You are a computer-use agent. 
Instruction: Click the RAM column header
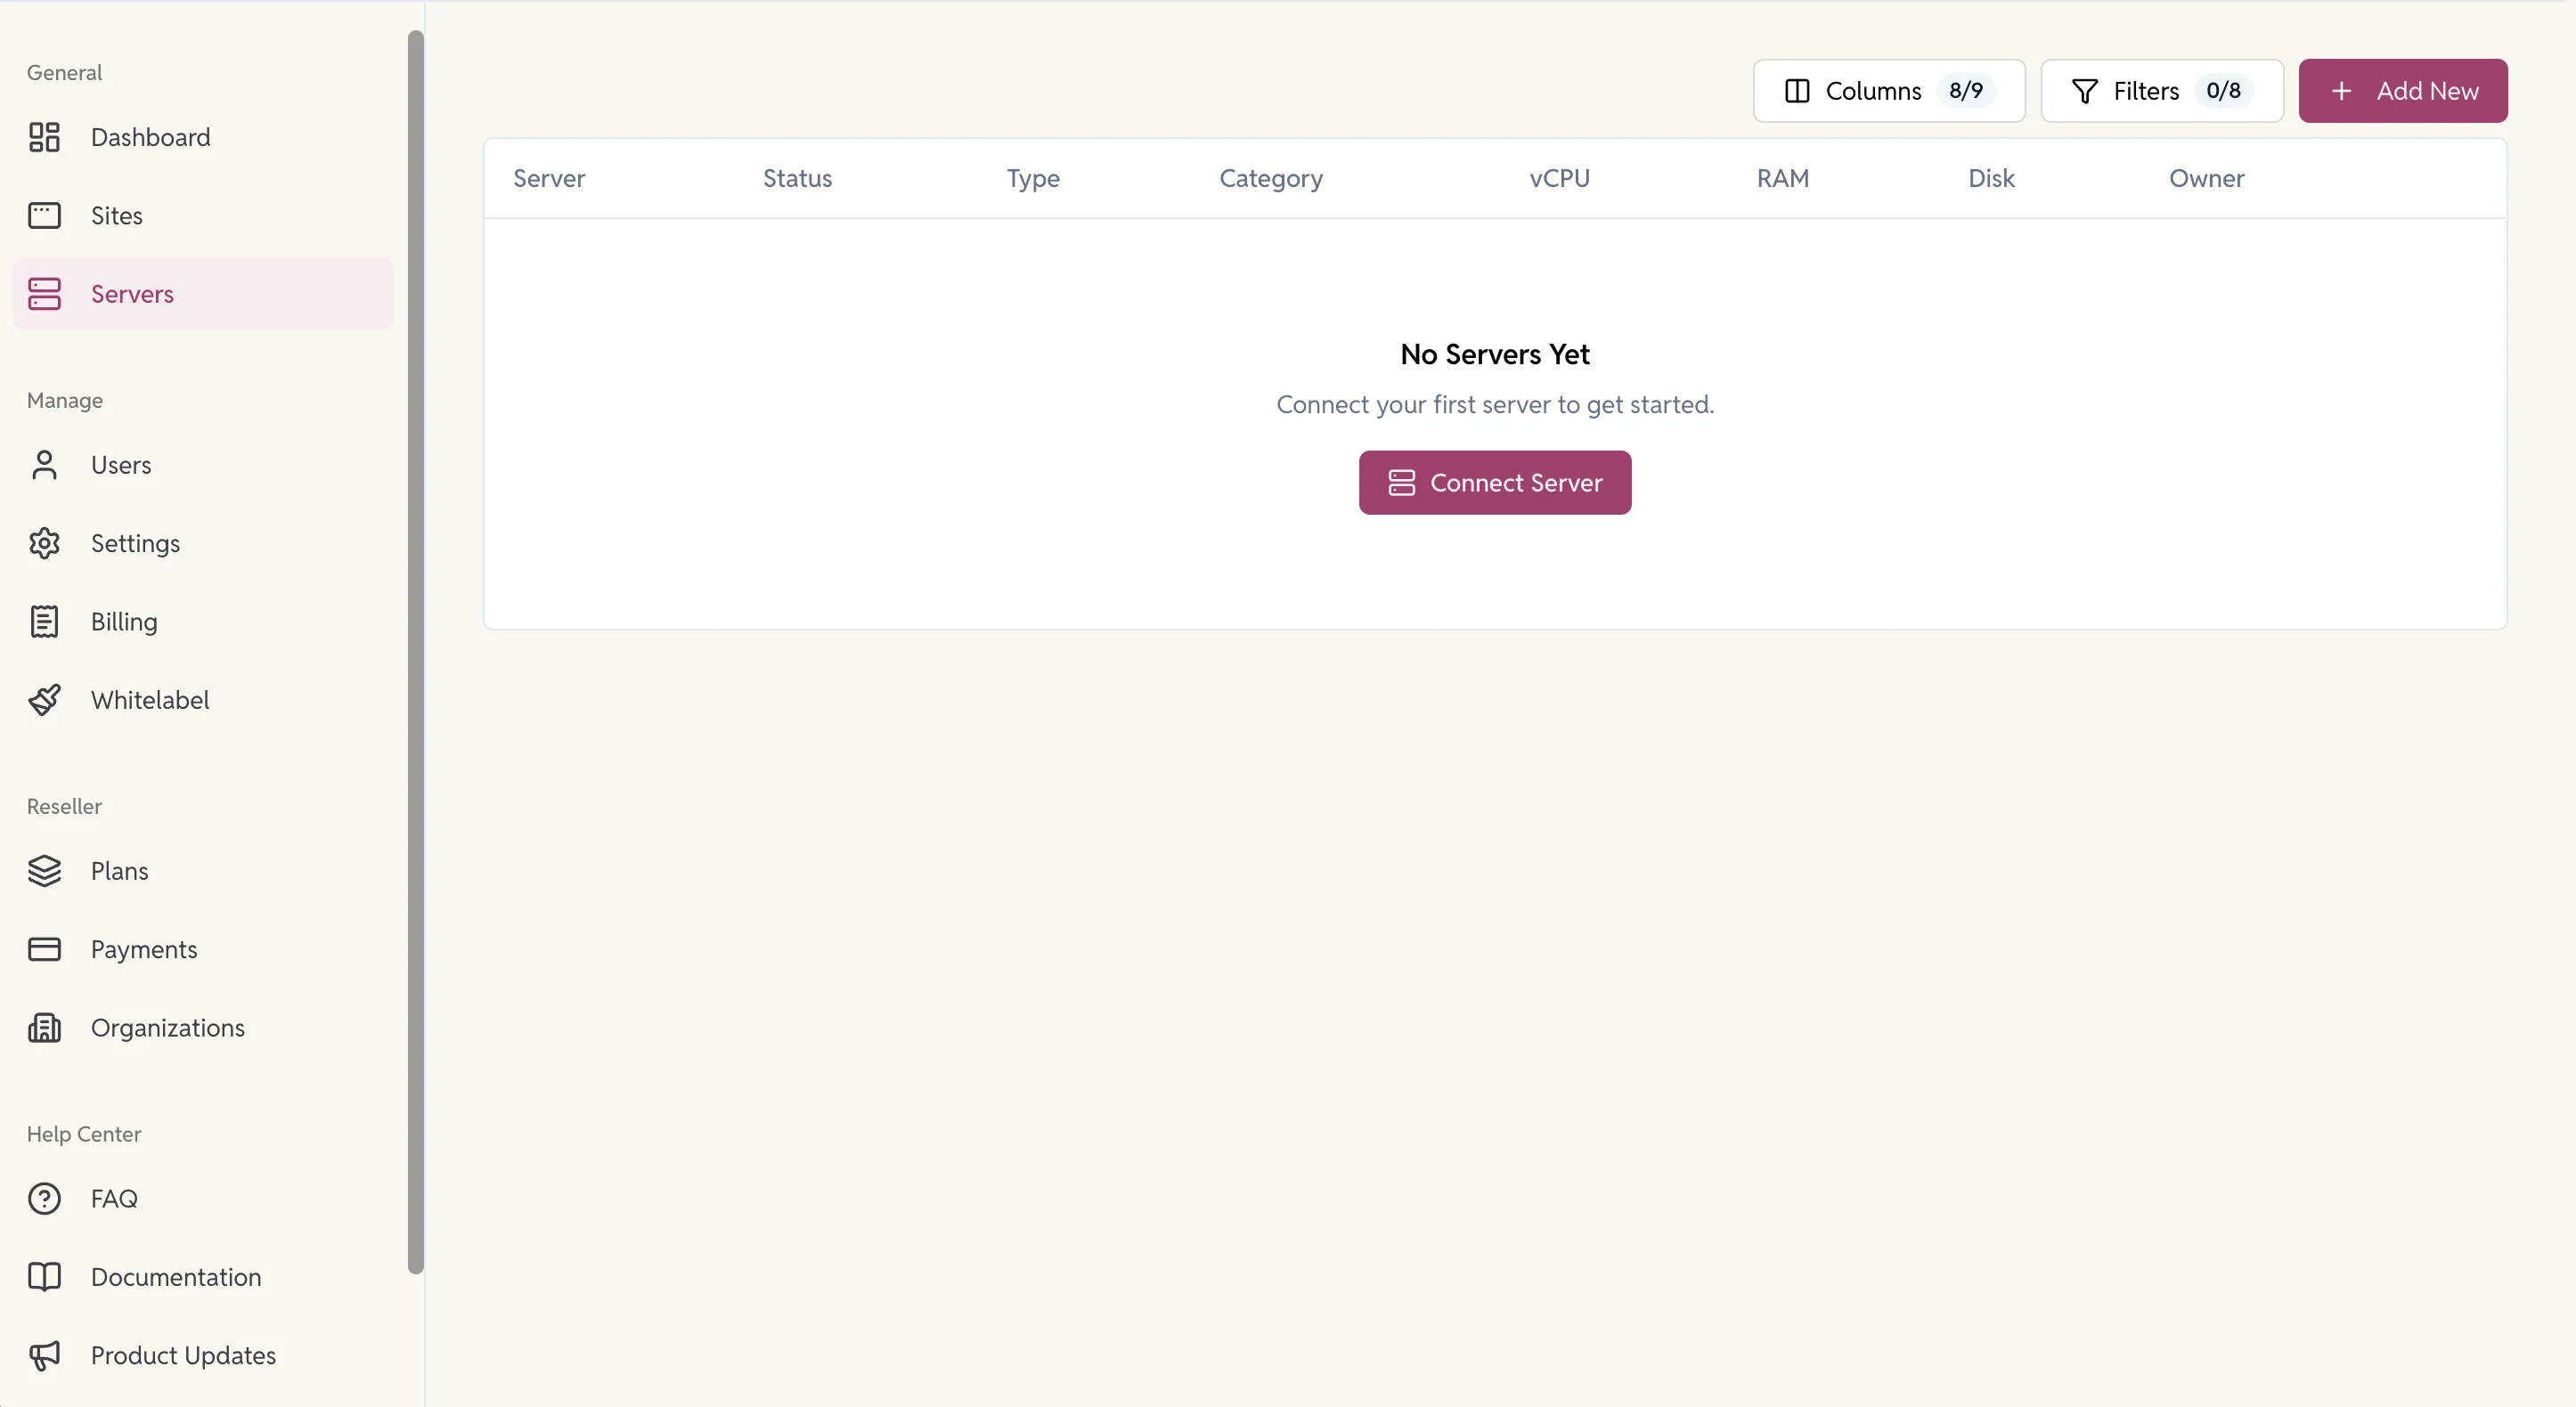coord(1783,178)
